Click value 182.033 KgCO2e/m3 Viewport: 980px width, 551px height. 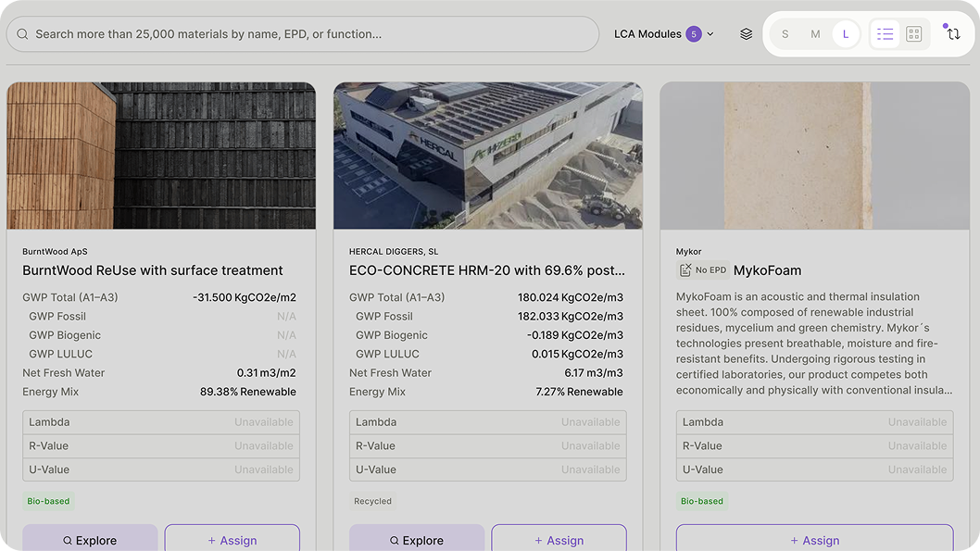click(x=570, y=316)
